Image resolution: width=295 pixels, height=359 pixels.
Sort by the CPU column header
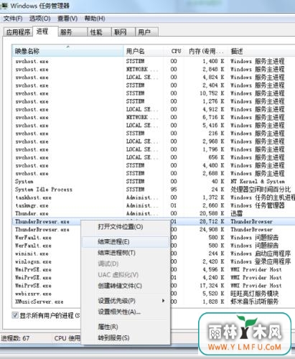point(176,51)
